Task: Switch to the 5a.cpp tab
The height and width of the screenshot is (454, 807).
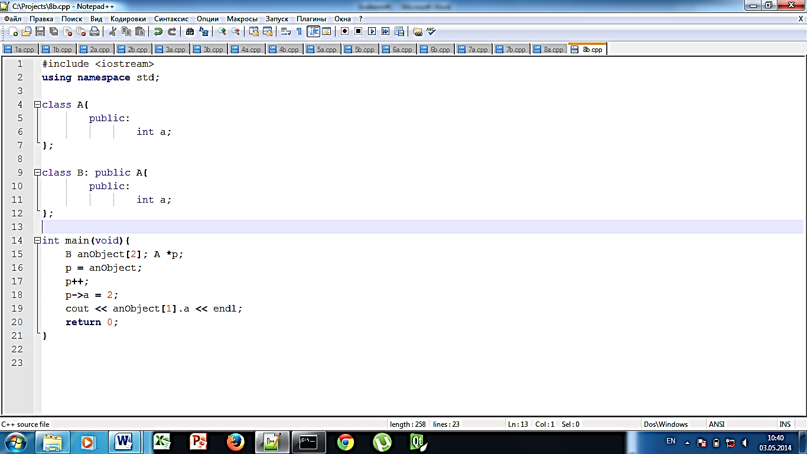Action: [323, 50]
